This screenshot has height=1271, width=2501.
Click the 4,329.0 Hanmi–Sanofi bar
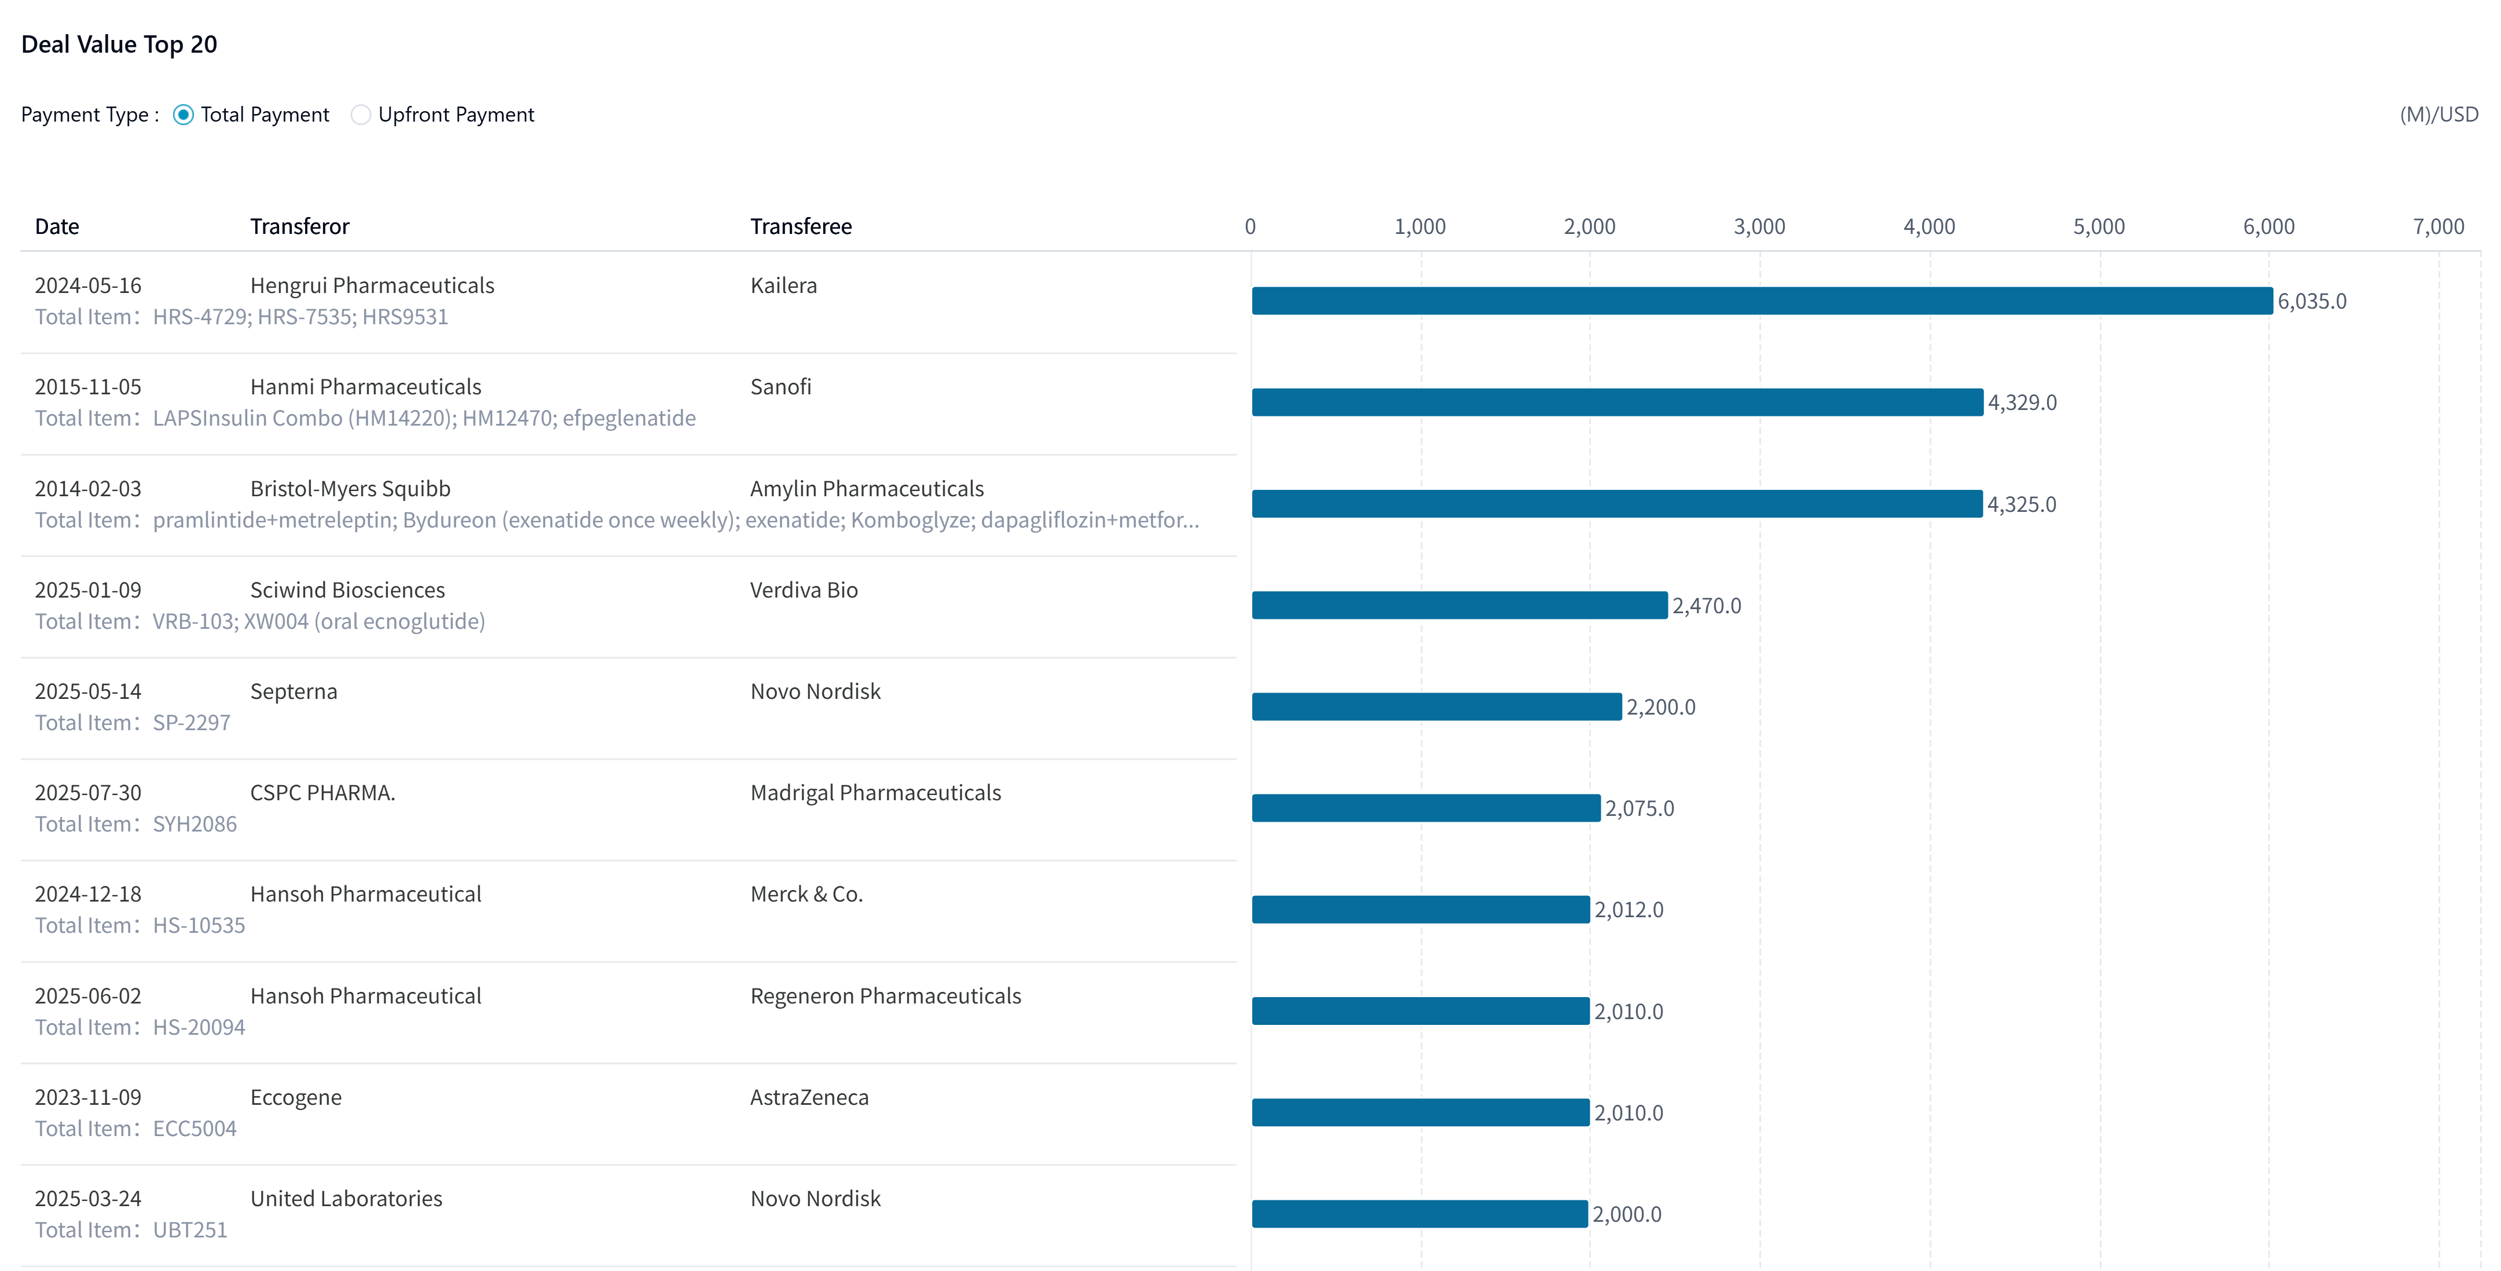(x=1618, y=402)
